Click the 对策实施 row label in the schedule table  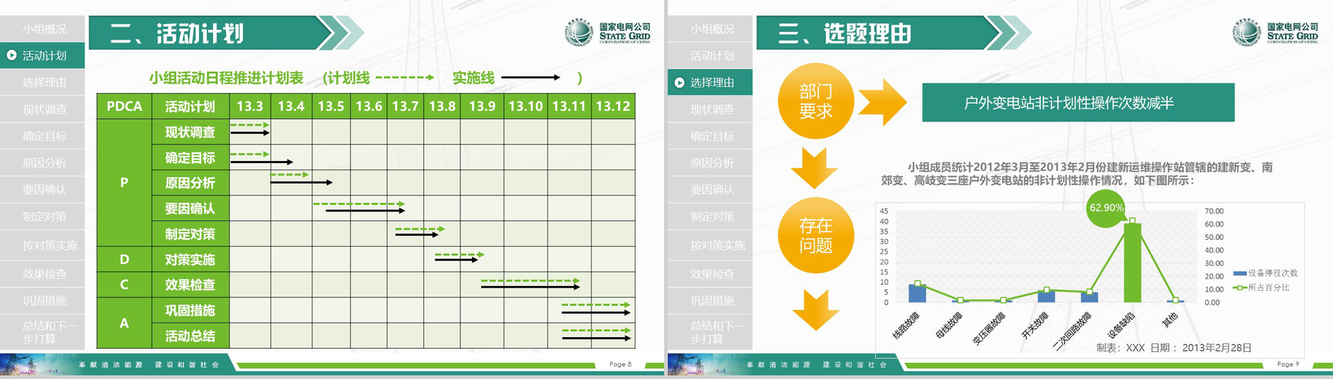click(190, 259)
